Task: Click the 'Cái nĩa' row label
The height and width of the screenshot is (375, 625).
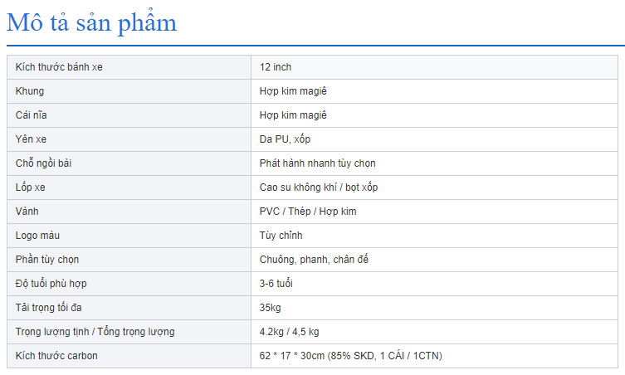Action: (32, 115)
